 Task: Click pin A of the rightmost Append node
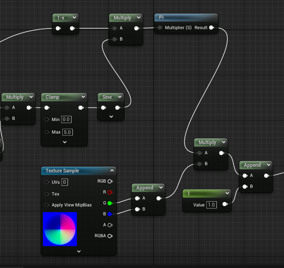245,176
